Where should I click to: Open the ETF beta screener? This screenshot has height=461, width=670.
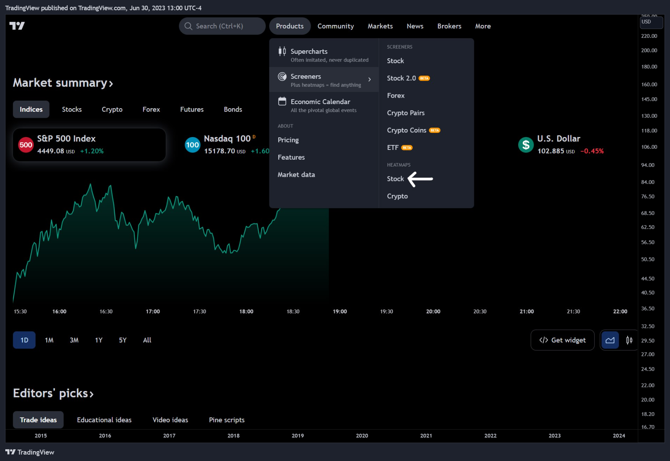coord(400,148)
